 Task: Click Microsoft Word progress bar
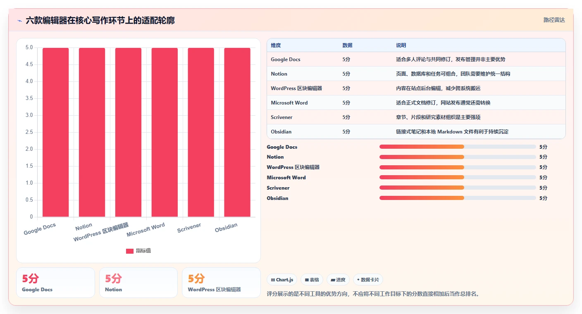458,178
